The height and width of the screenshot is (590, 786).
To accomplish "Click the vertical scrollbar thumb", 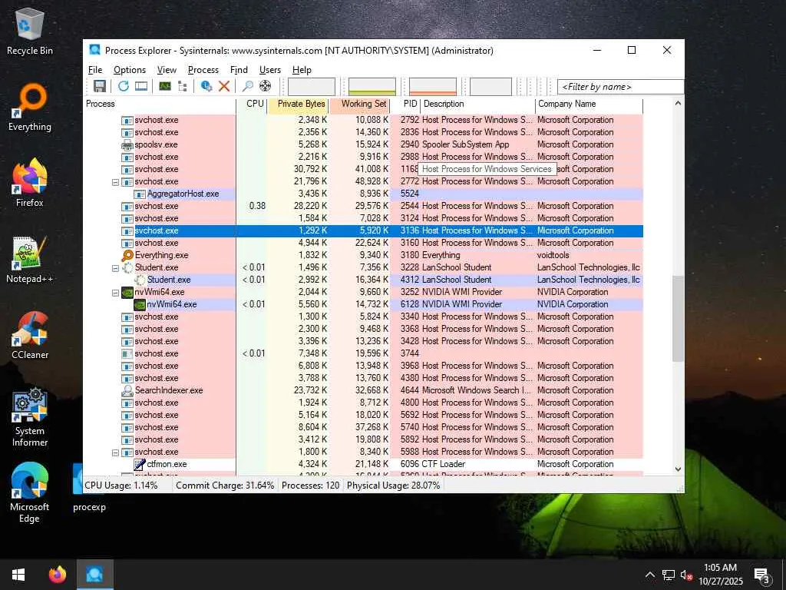I will coord(678,319).
